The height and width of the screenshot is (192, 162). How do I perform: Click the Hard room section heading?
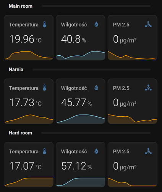pyautogui.click(x=20, y=133)
